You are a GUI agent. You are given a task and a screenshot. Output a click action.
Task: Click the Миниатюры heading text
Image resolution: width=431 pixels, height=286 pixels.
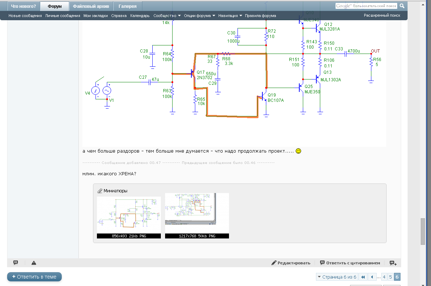point(116,191)
